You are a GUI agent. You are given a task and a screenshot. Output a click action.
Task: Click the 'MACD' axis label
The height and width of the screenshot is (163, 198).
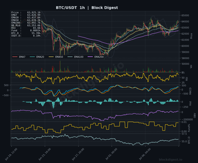[190, 91]
